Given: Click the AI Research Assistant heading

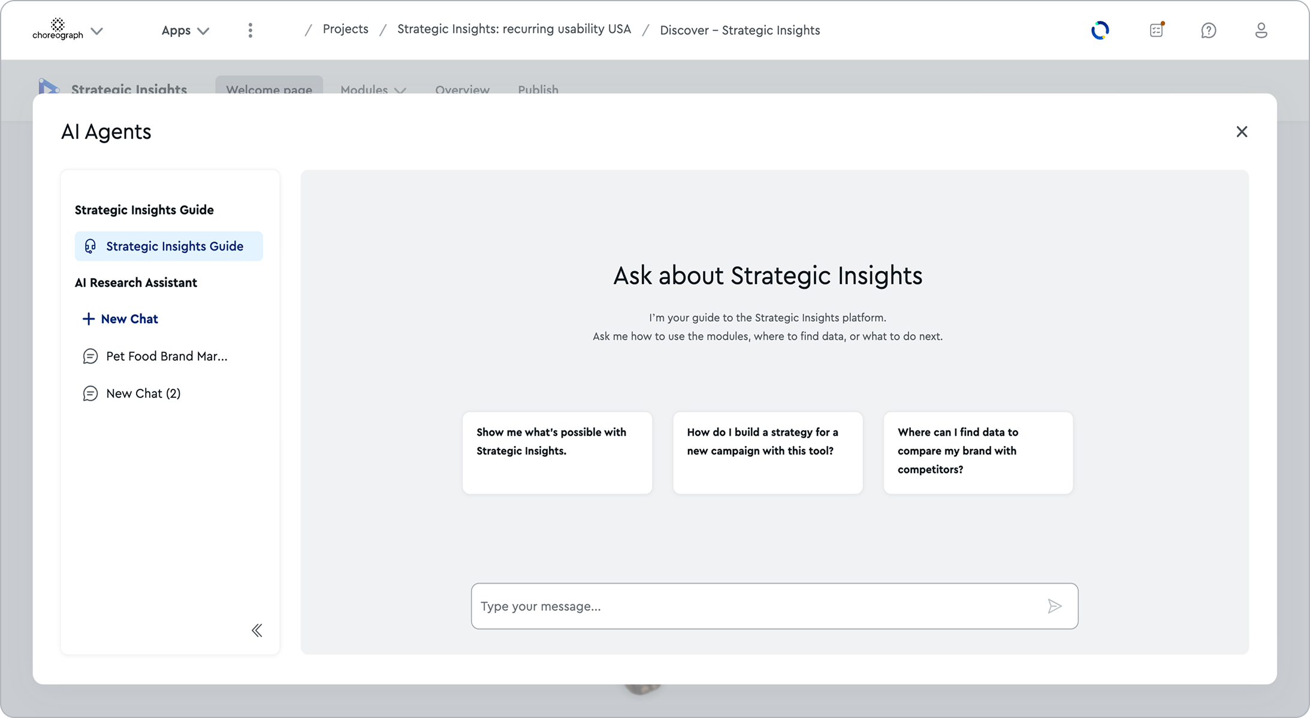Looking at the screenshot, I should [x=136, y=283].
